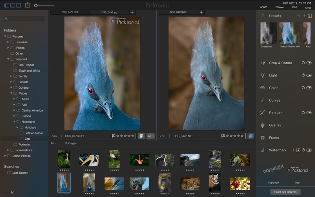Expand the Business folder
The width and height of the screenshot is (315, 197).
[8, 42]
